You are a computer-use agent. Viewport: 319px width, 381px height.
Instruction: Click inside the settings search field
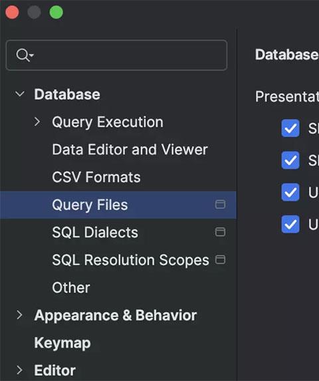pyautogui.click(x=116, y=55)
